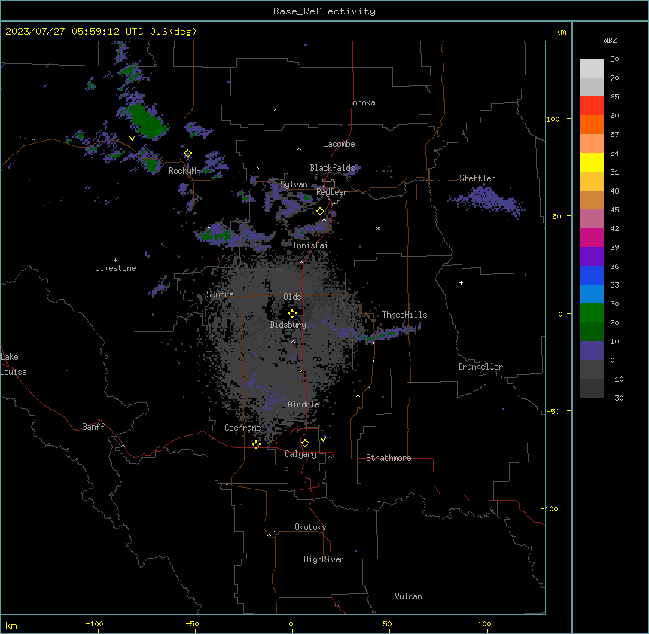This screenshot has width=649, height=634.
Task: Click the Sundre label
Action: pos(220,294)
